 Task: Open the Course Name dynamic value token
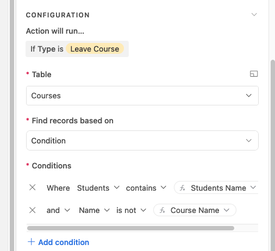[195, 210]
